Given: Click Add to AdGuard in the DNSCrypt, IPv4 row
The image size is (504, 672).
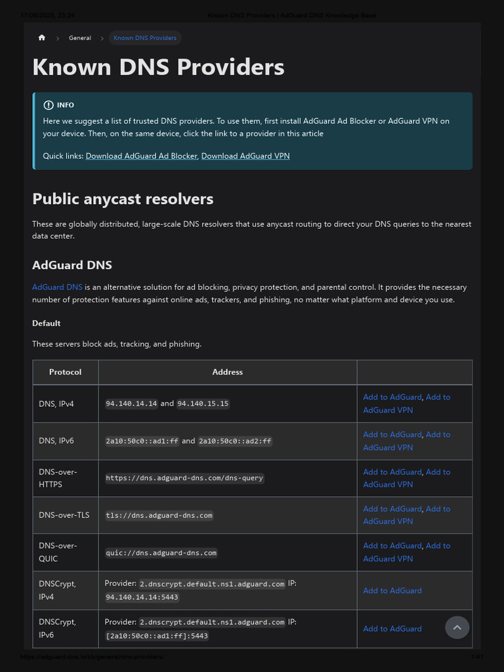Looking at the screenshot, I should 392,591.
